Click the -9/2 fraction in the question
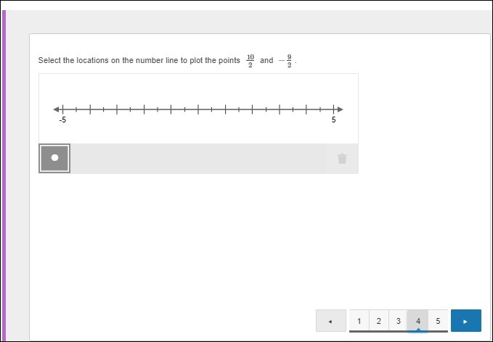The height and width of the screenshot is (342, 493). pos(286,61)
